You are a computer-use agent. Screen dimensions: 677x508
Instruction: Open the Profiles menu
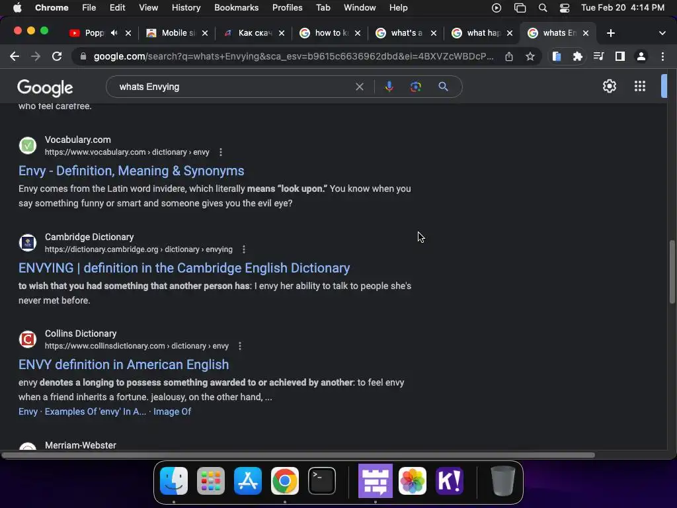(287, 8)
